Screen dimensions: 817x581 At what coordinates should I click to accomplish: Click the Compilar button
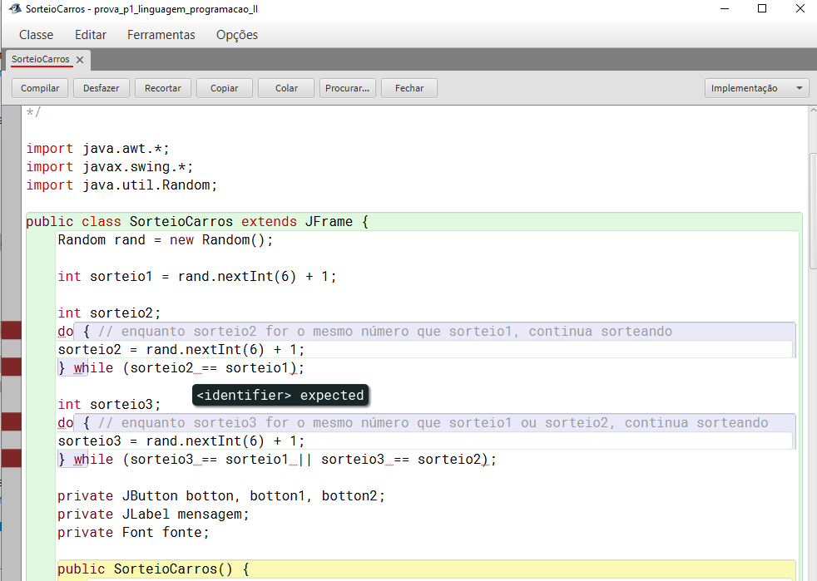pyautogui.click(x=40, y=88)
